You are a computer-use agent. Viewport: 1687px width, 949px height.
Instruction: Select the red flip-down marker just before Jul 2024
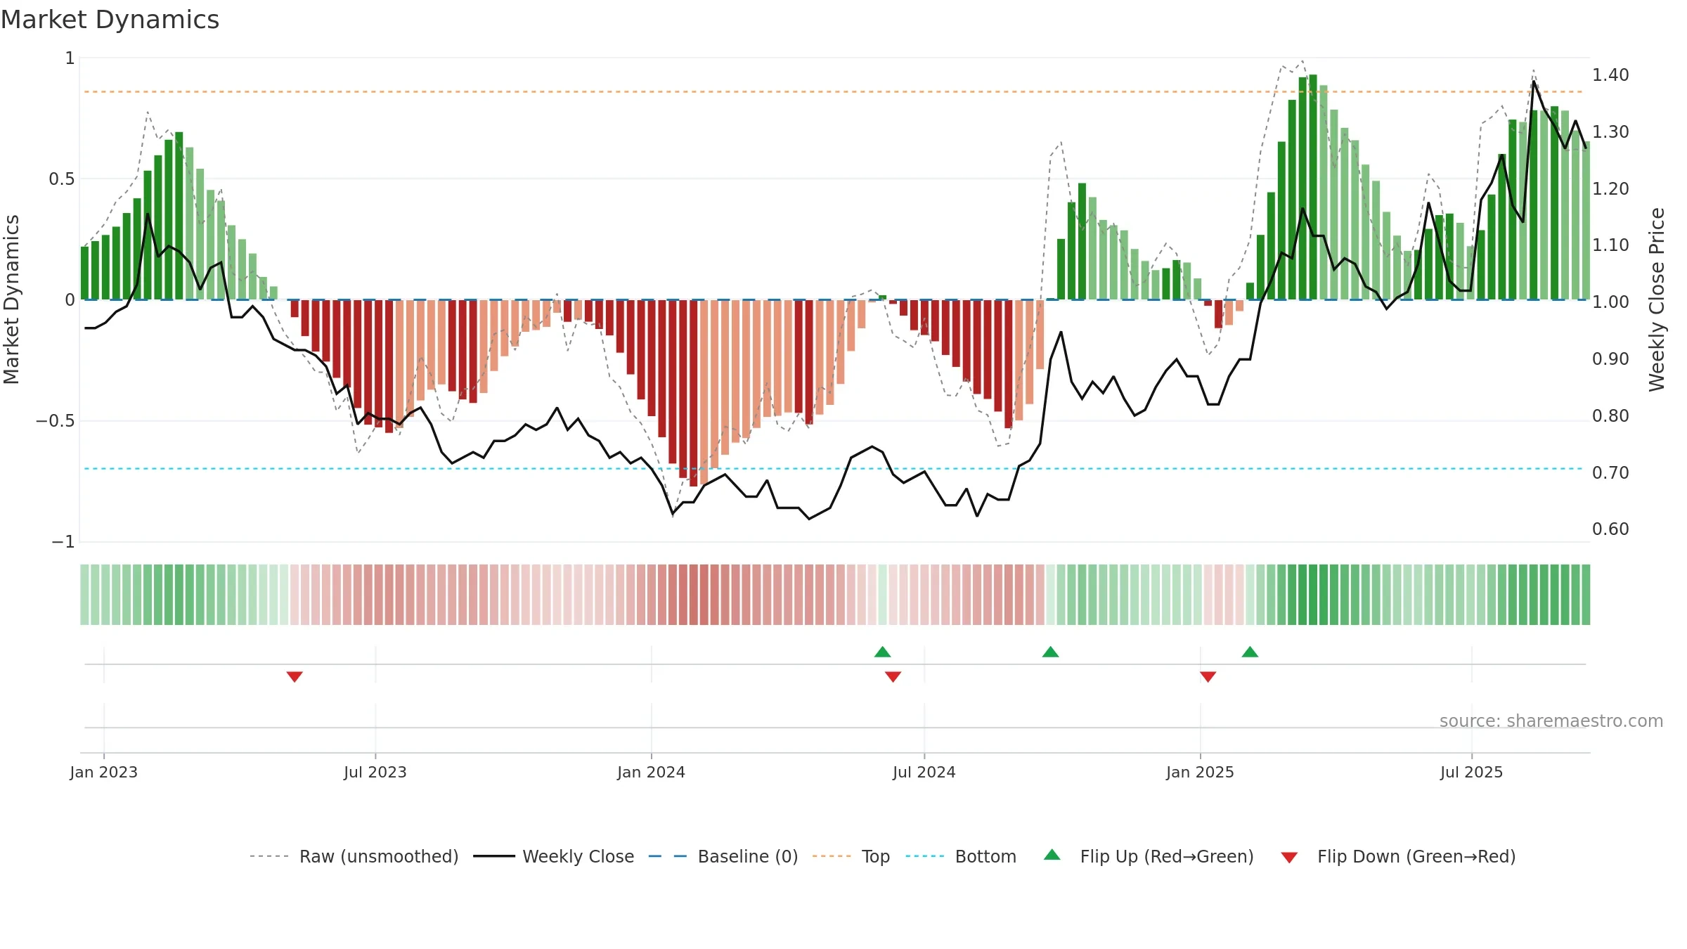pos(893,676)
